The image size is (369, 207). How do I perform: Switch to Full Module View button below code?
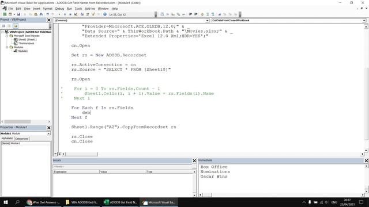click(x=59, y=154)
